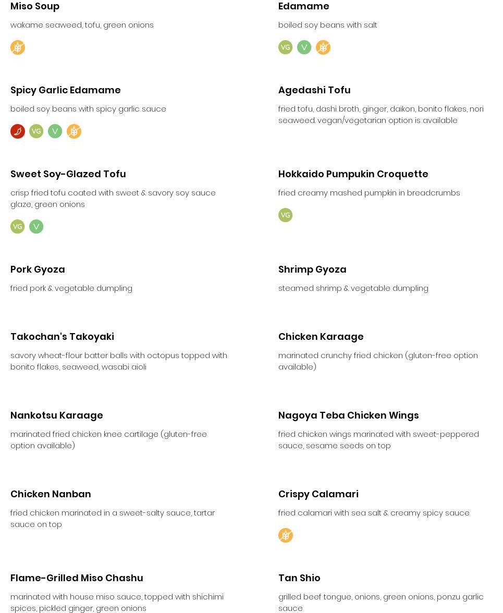This screenshot has width=503, height=613.
Task: Open the Shrimp Gyoza menu item
Action: 312,269
